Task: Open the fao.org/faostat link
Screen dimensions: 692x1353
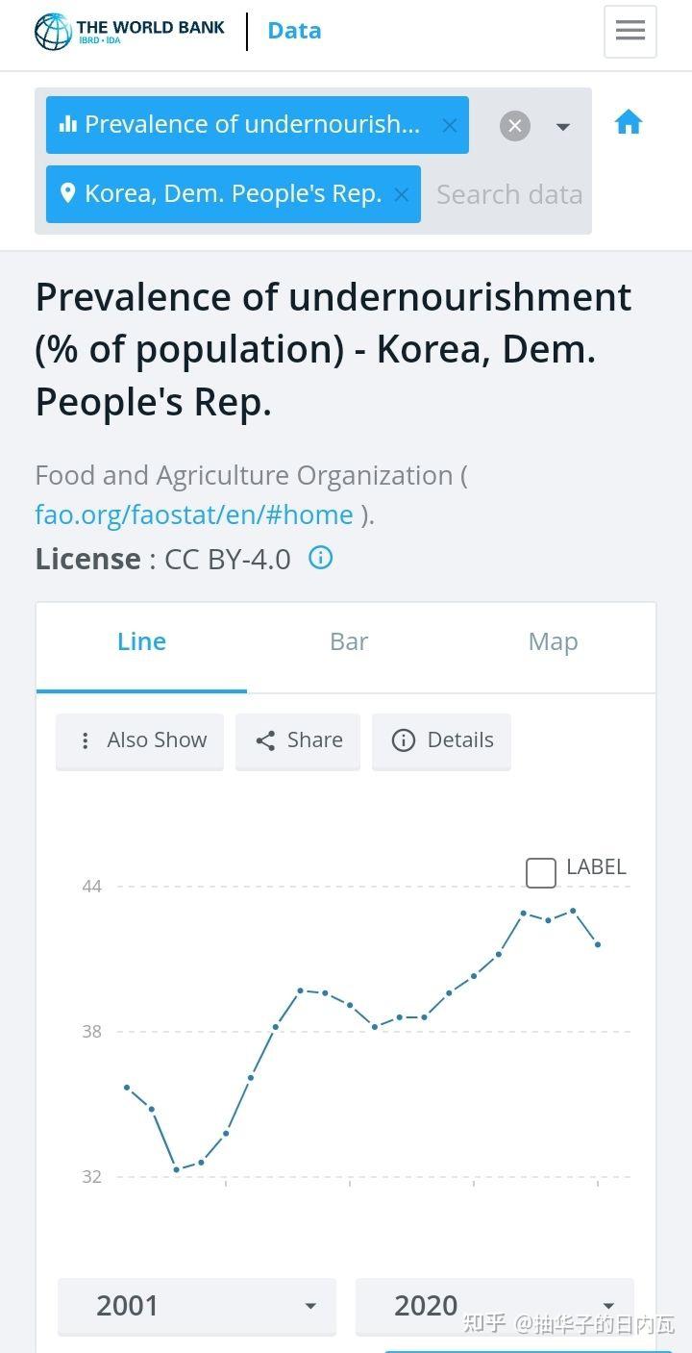Action: pyautogui.click(x=194, y=514)
